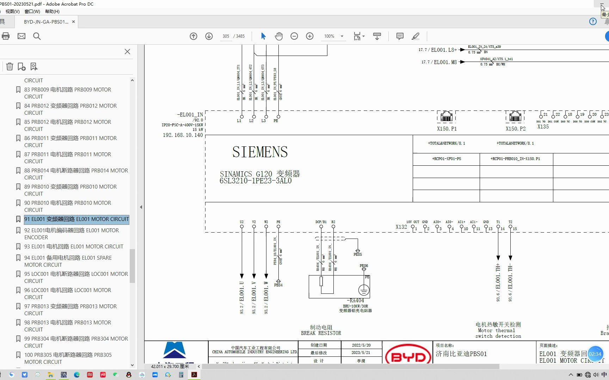Open bookmark 87 PRB011 电机回路
Screen dimensions: 609x380
[68, 158]
